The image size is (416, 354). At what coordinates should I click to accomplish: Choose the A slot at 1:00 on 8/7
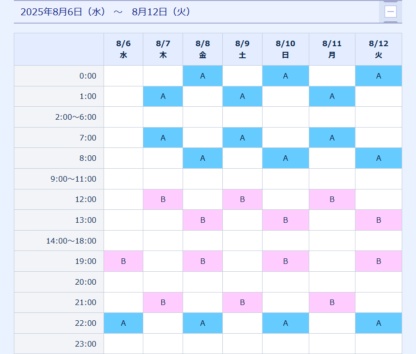[x=163, y=97]
